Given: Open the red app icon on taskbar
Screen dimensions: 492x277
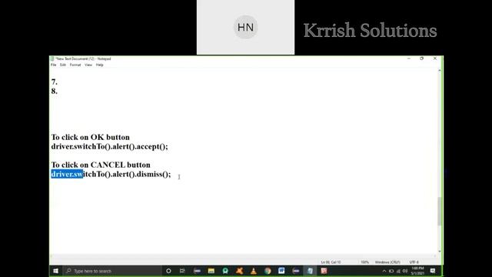Looking at the screenshot, I should [324, 271].
